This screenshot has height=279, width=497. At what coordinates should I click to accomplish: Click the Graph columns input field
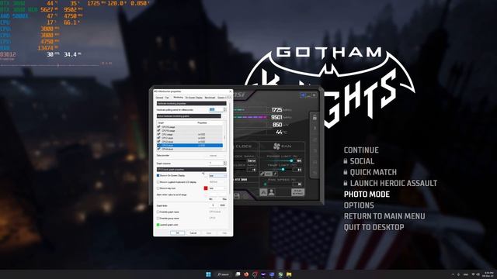coord(216,164)
